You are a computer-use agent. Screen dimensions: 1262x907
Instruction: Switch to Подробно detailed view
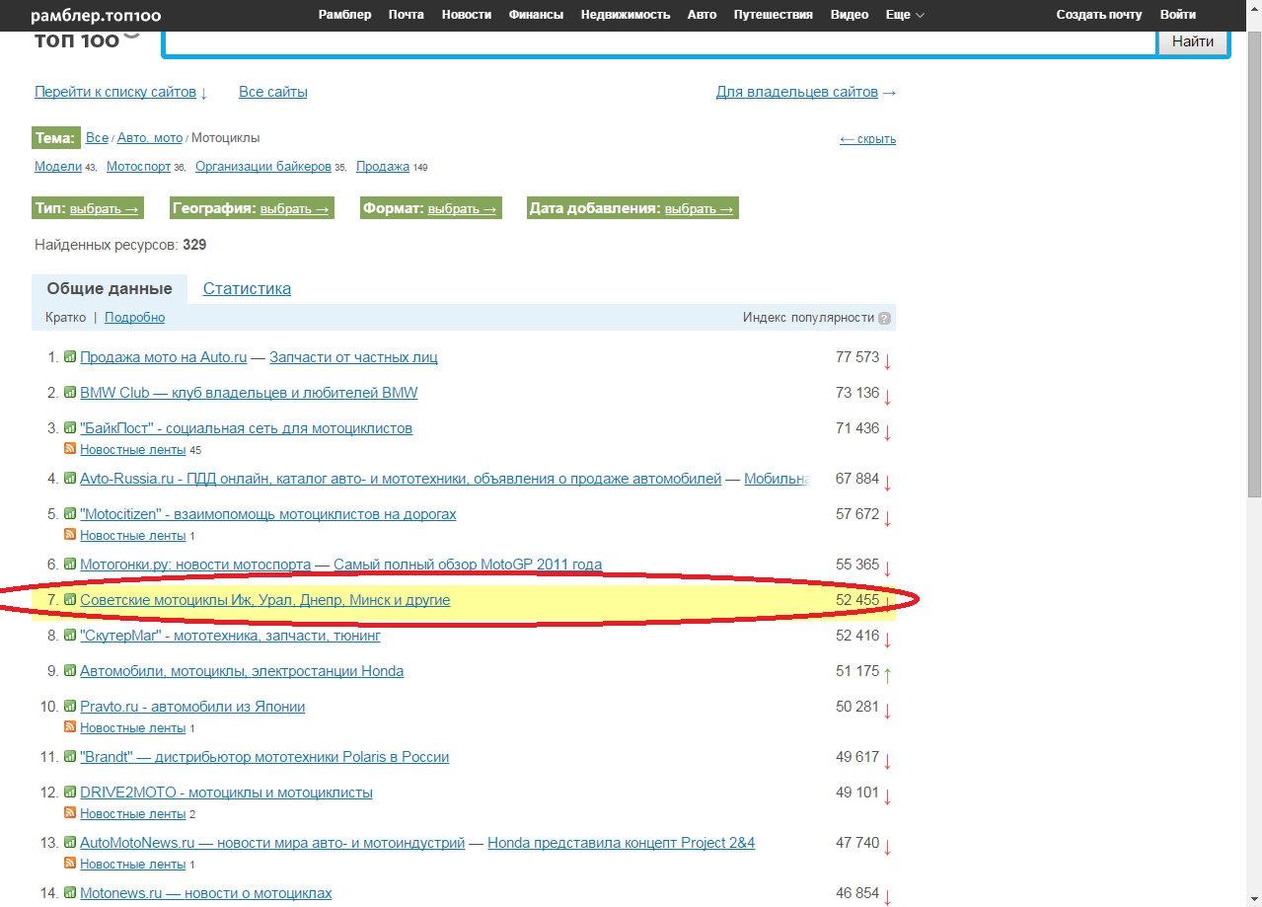[x=134, y=318]
